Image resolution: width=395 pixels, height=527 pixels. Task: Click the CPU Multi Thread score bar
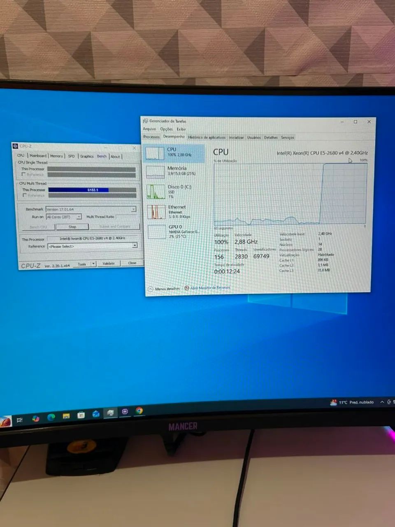(92, 190)
